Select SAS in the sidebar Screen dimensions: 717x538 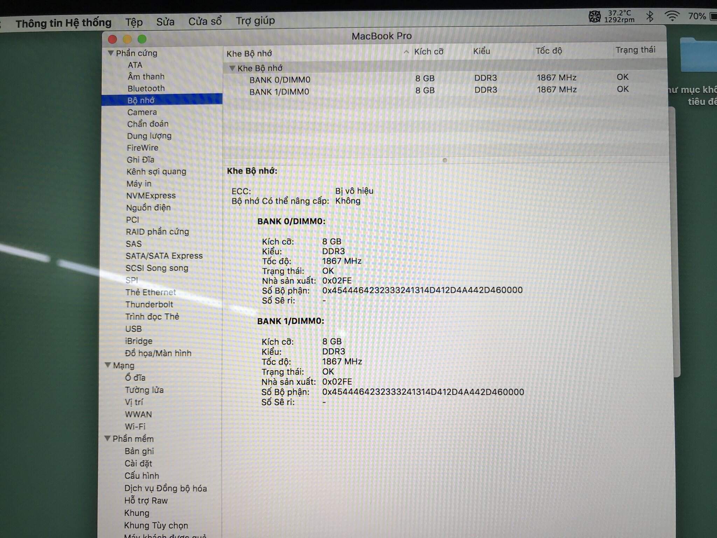tap(134, 244)
